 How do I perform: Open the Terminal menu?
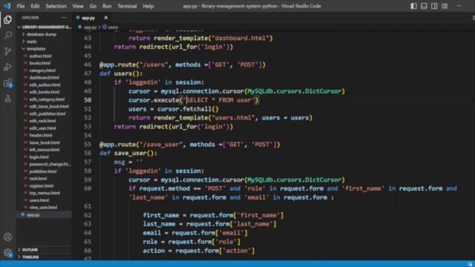point(127,6)
